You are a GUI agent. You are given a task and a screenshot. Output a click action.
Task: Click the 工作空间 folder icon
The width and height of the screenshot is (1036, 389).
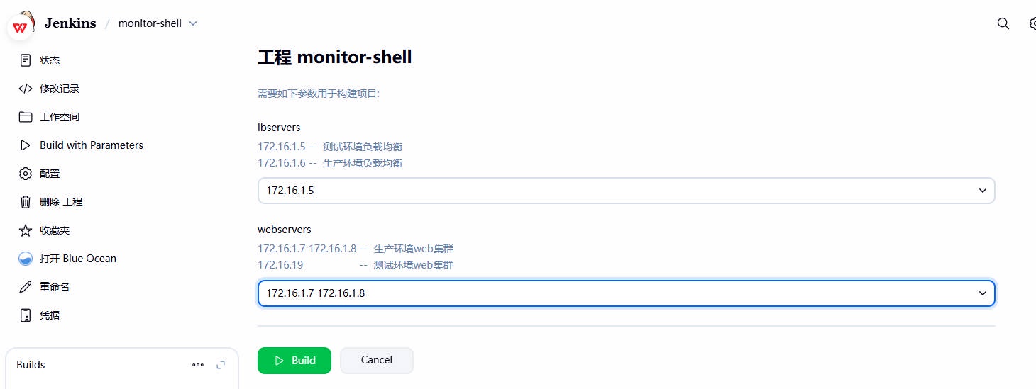pyautogui.click(x=26, y=117)
